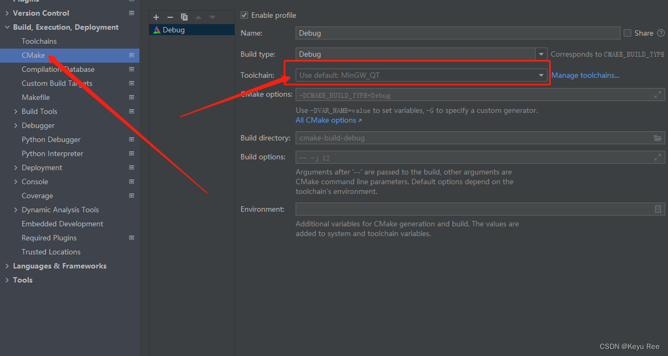Screen dimensions: 668x356
Task: Open the Toolchain dropdown
Action: (x=541, y=75)
